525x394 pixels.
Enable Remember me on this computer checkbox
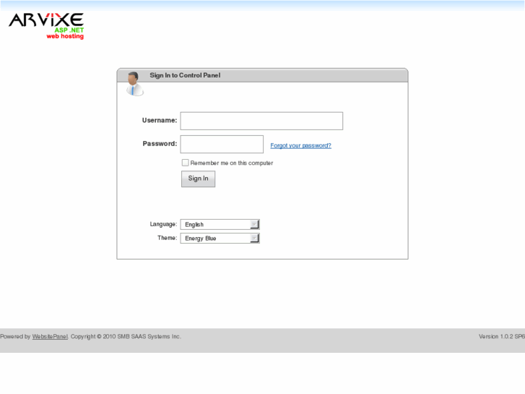coord(185,163)
